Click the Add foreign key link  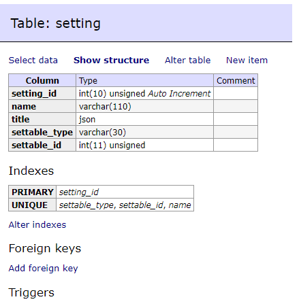pyautogui.click(x=43, y=269)
